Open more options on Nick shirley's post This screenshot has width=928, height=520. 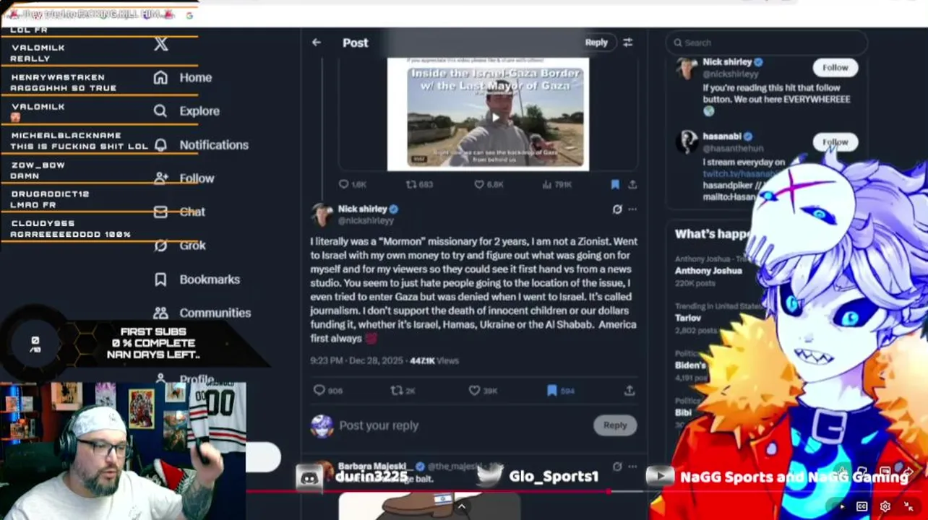632,209
